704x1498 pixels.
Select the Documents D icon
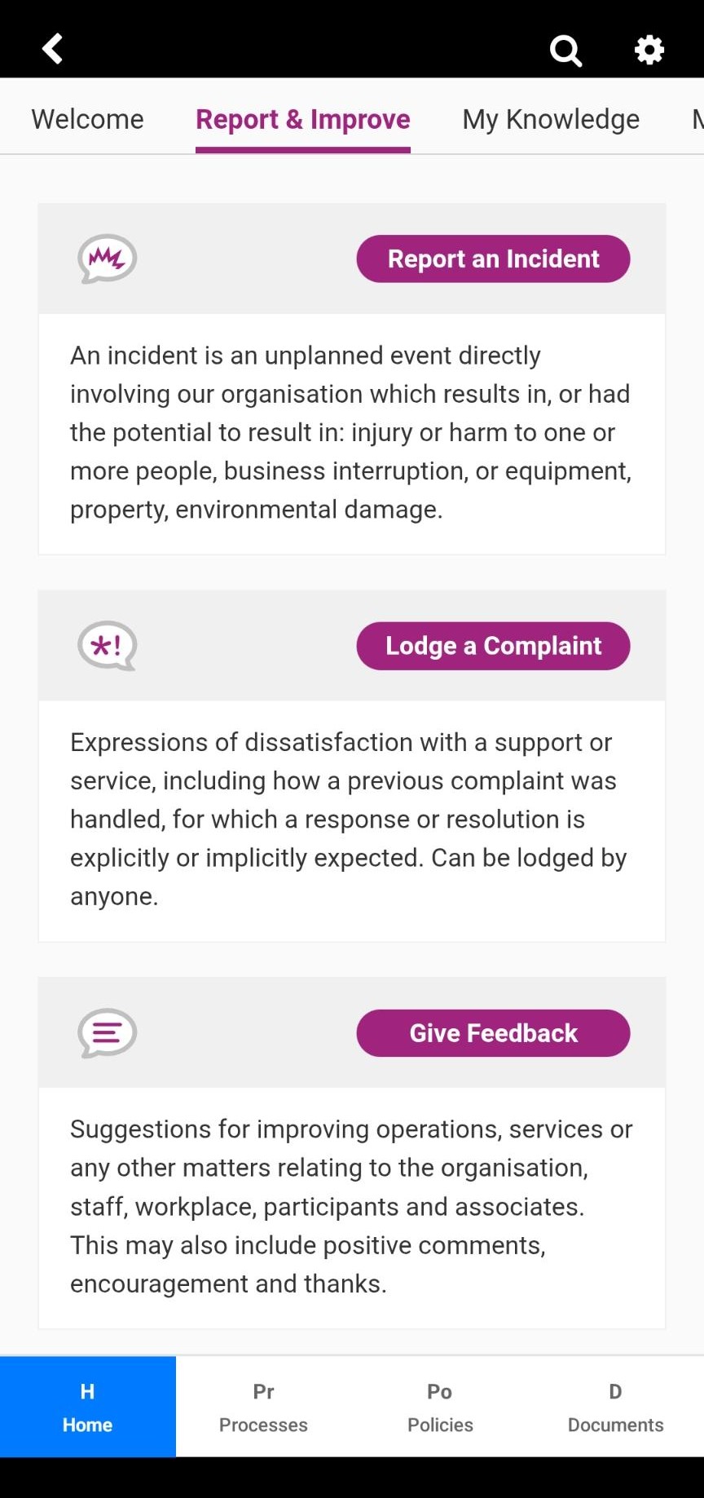click(x=615, y=1391)
